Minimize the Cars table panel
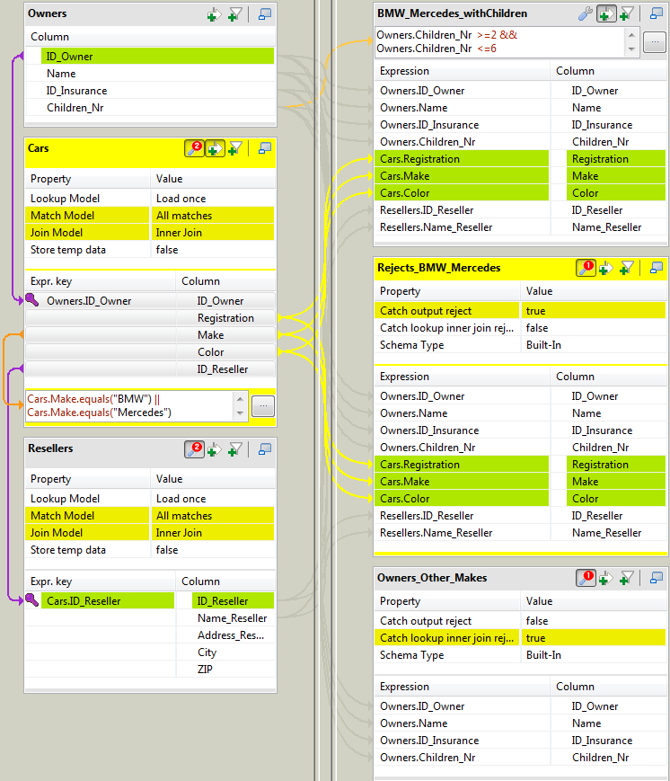Screen dimensions: 670x781 click(265, 148)
